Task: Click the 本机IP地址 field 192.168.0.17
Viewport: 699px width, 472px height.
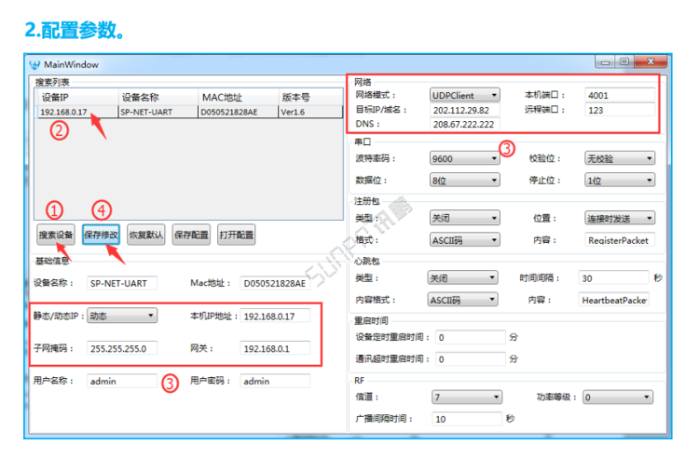Action: tap(275, 317)
